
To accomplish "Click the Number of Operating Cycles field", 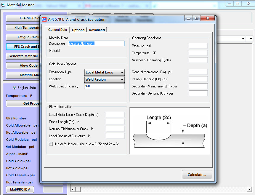I will click(x=198, y=60).
